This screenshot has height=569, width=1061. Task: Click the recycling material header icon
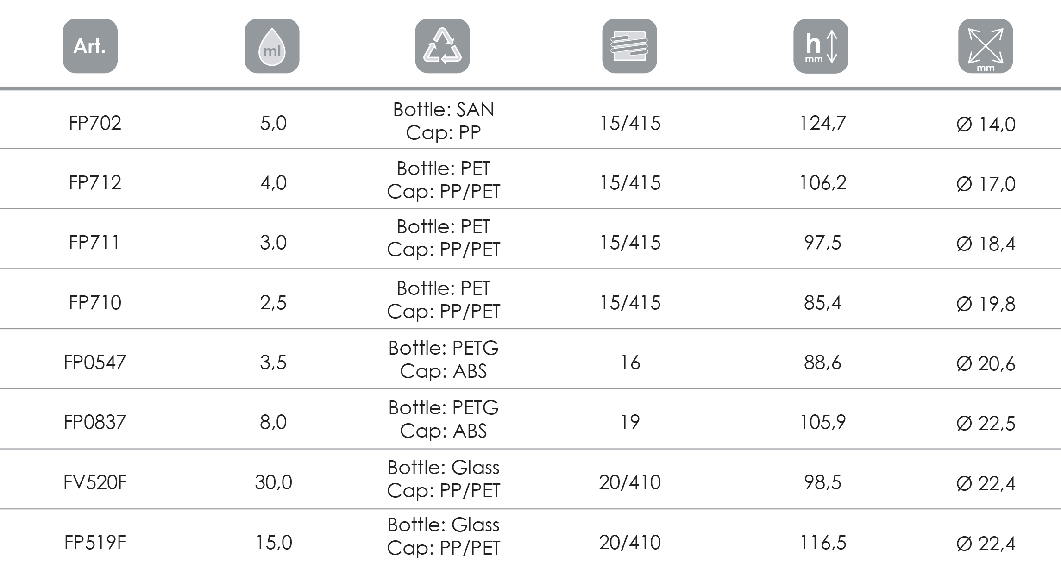pos(442,46)
